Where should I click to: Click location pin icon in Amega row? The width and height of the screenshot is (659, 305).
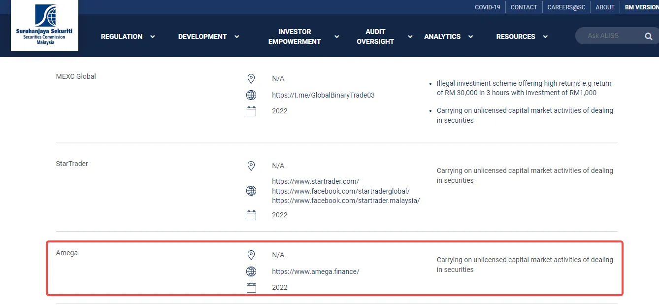251,255
